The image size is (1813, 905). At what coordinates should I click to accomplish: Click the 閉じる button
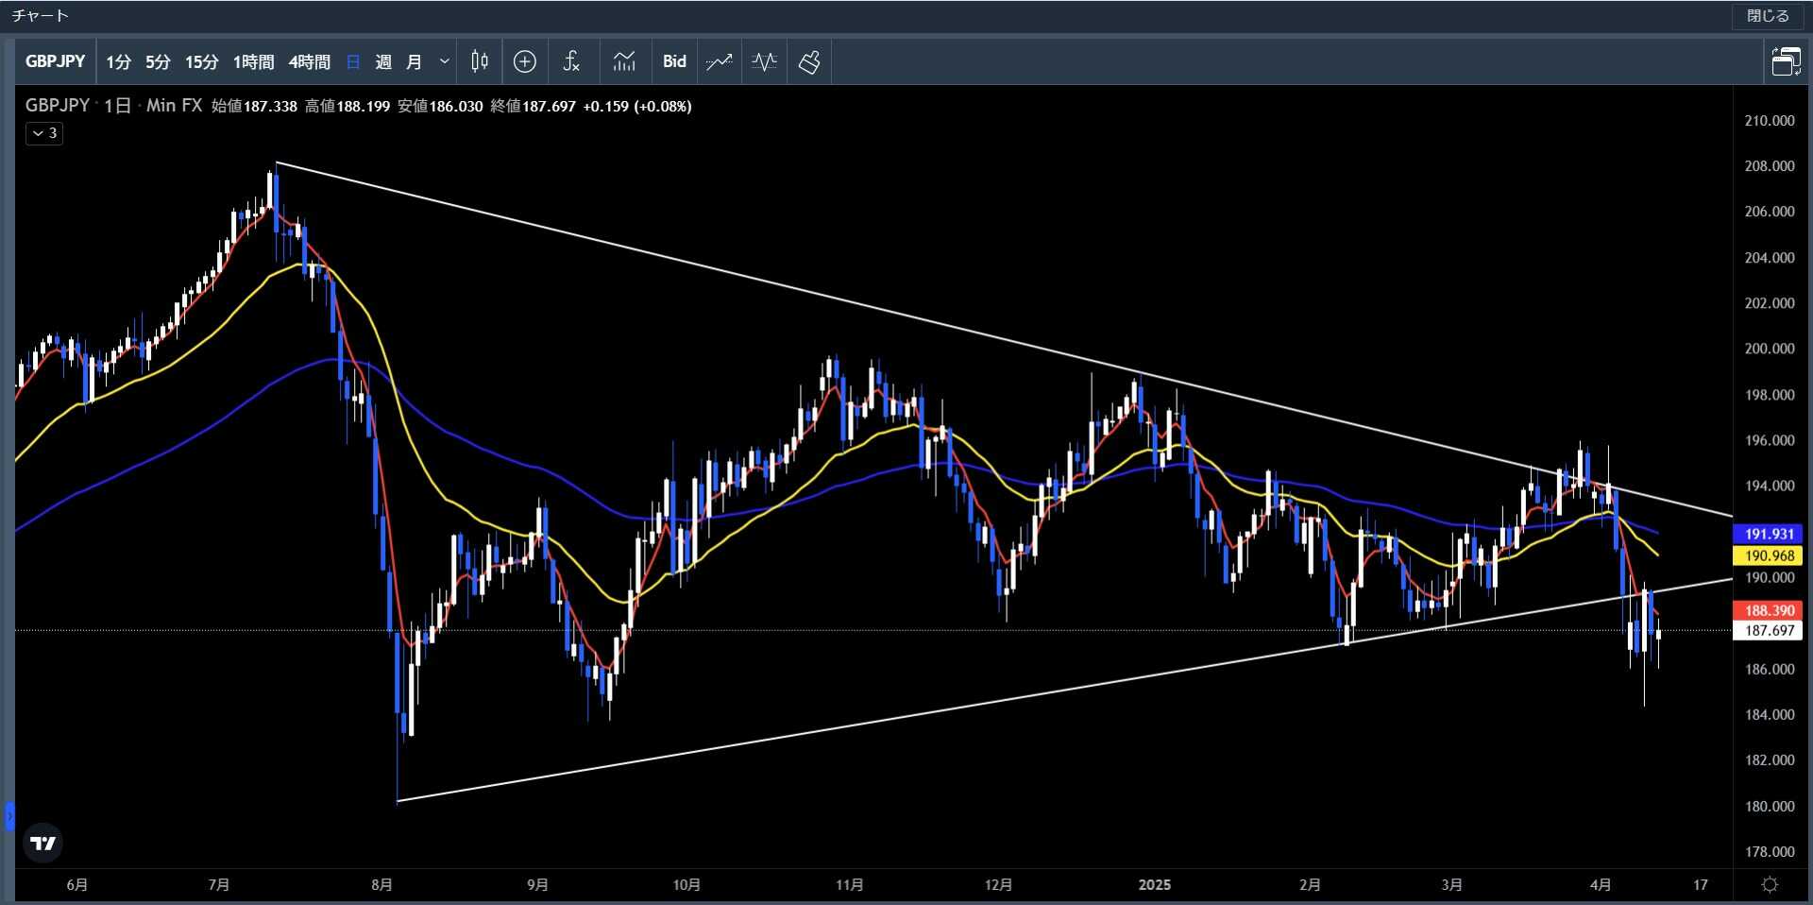1767,16
